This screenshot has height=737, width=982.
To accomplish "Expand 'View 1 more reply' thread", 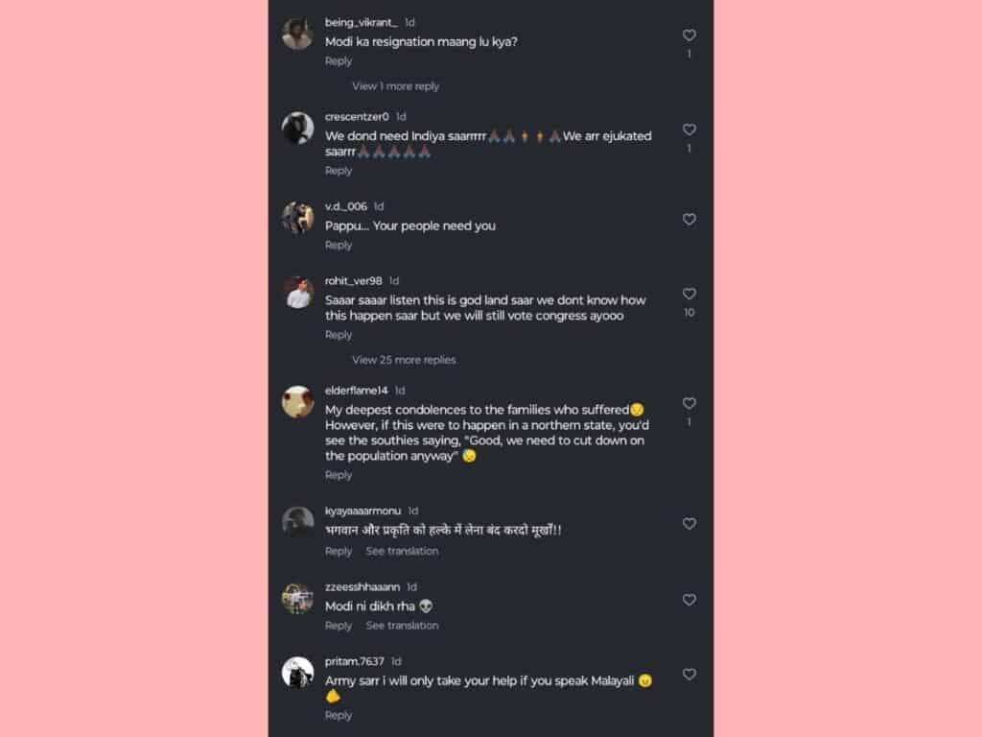I will (395, 86).
